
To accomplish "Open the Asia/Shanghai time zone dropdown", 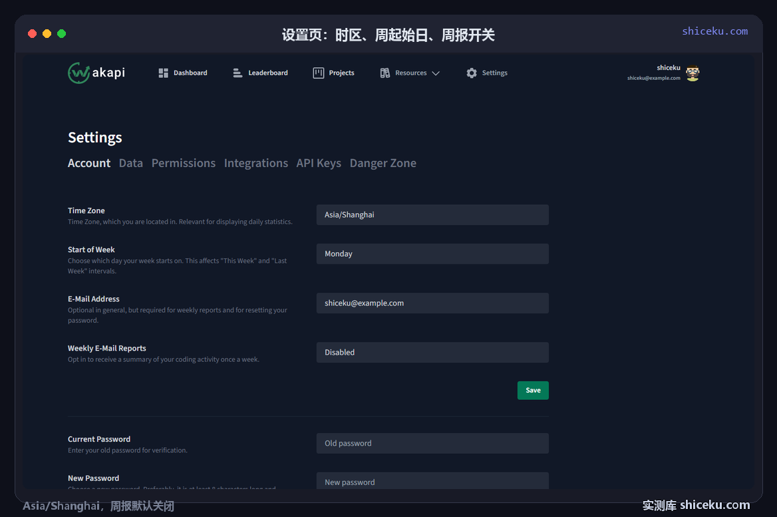I will click(x=432, y=215).
